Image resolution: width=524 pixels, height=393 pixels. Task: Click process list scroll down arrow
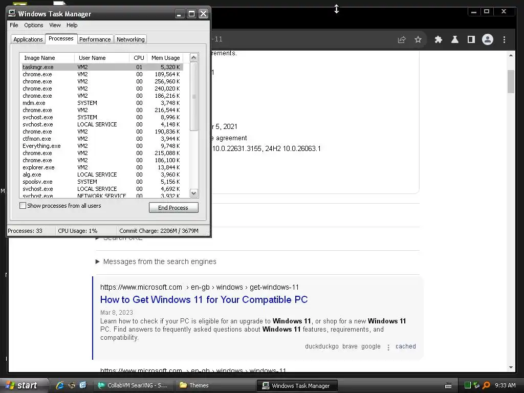(194, 193)
